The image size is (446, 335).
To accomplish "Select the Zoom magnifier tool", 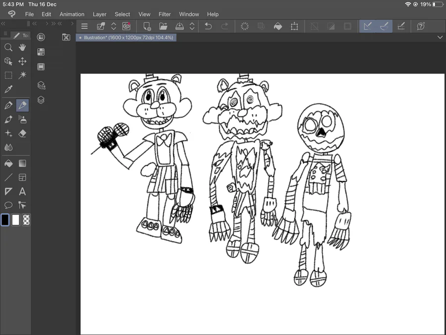I will 8,47.
